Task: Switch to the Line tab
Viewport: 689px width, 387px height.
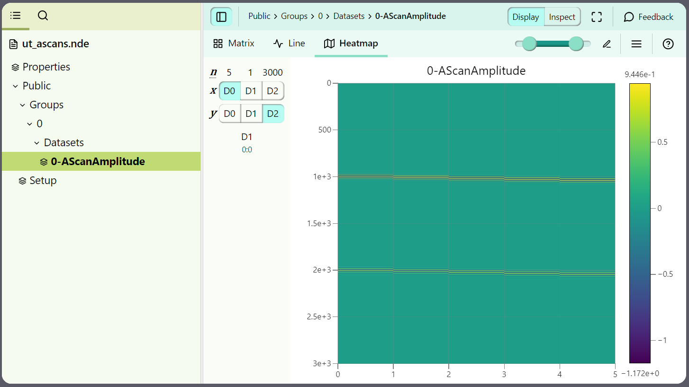Action: [289, 44]
